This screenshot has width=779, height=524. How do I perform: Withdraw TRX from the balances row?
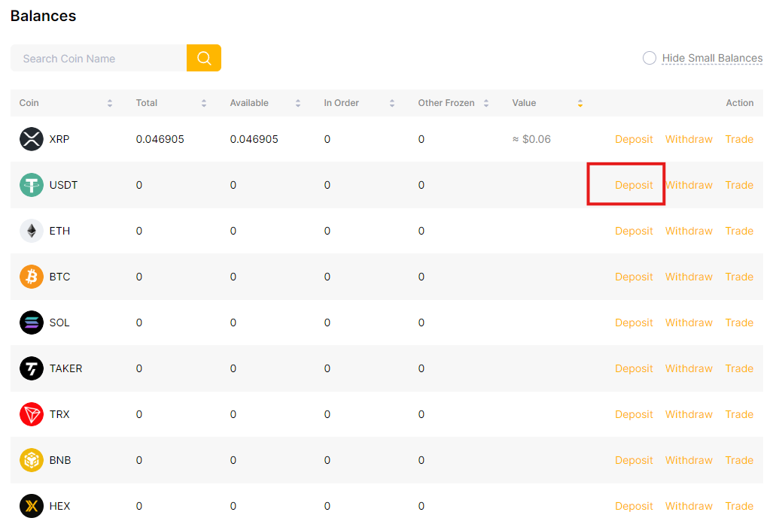pos(689,415)
